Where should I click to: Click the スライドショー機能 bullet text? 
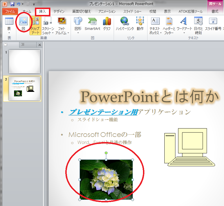click(x=98, y=119)
